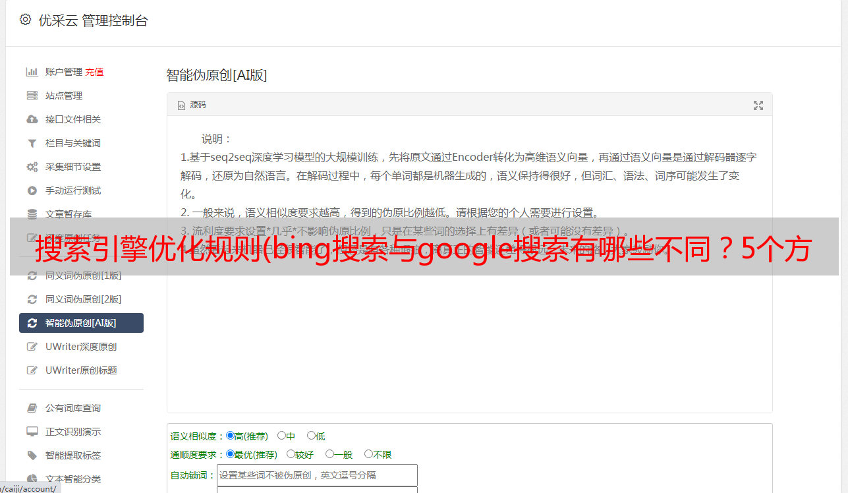Click the pie chart icon for 文本智能分类
This screenshot has height=493, width=848.
click(x=32, y=479)
